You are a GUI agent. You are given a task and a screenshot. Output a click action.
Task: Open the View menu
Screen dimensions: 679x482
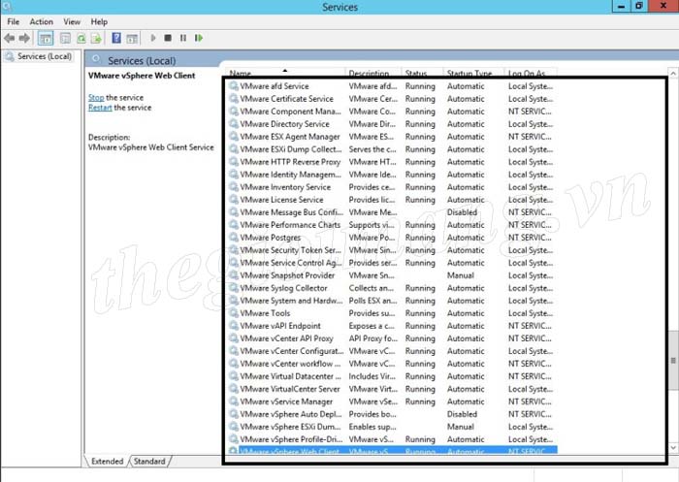pos(72,21)
